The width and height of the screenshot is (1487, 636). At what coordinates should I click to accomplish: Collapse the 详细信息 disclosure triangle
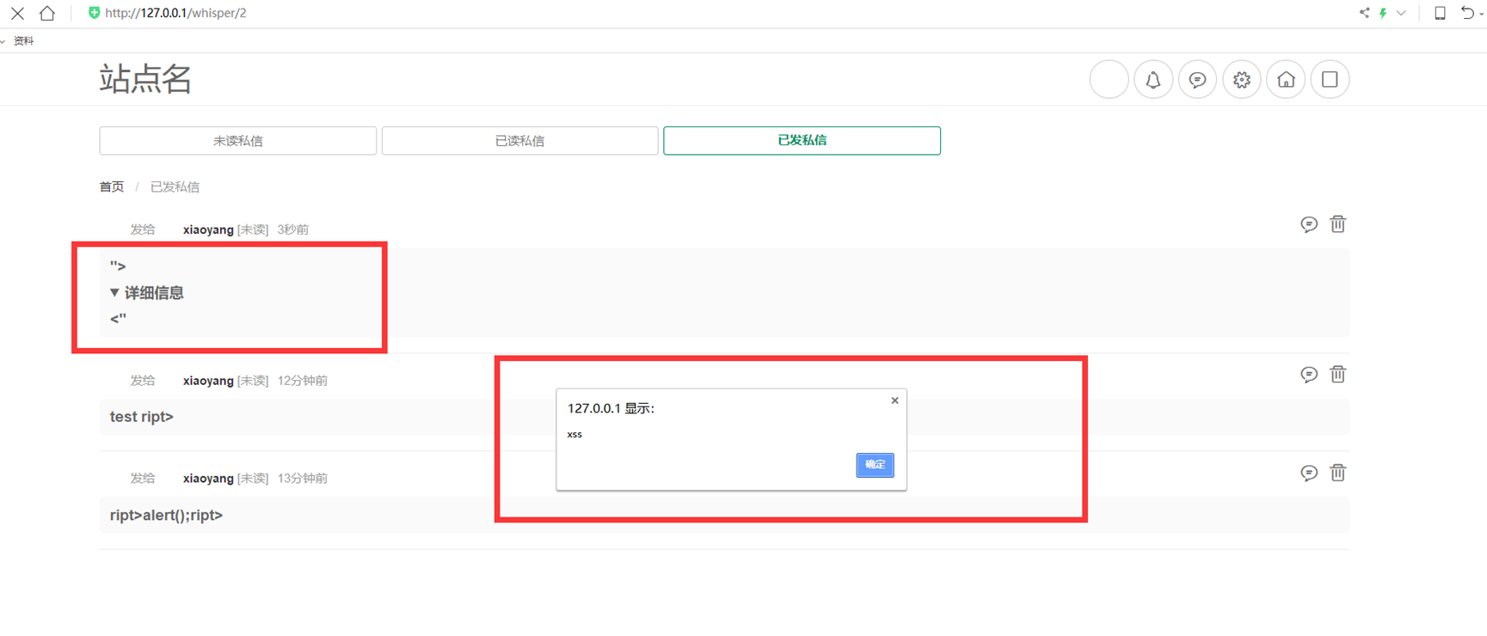114,292
